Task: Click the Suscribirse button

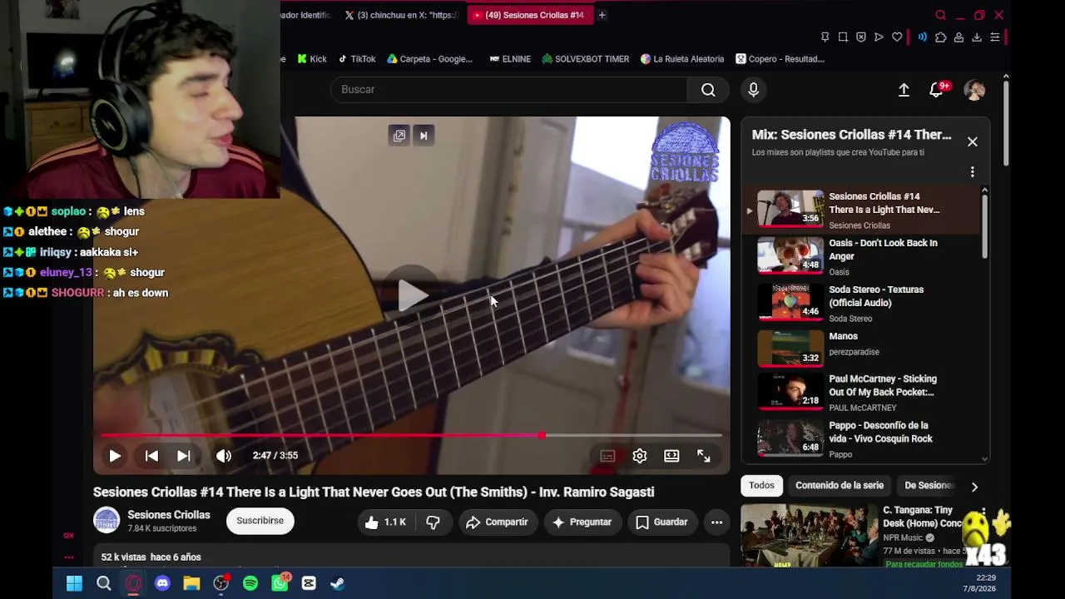Action: 260,522
